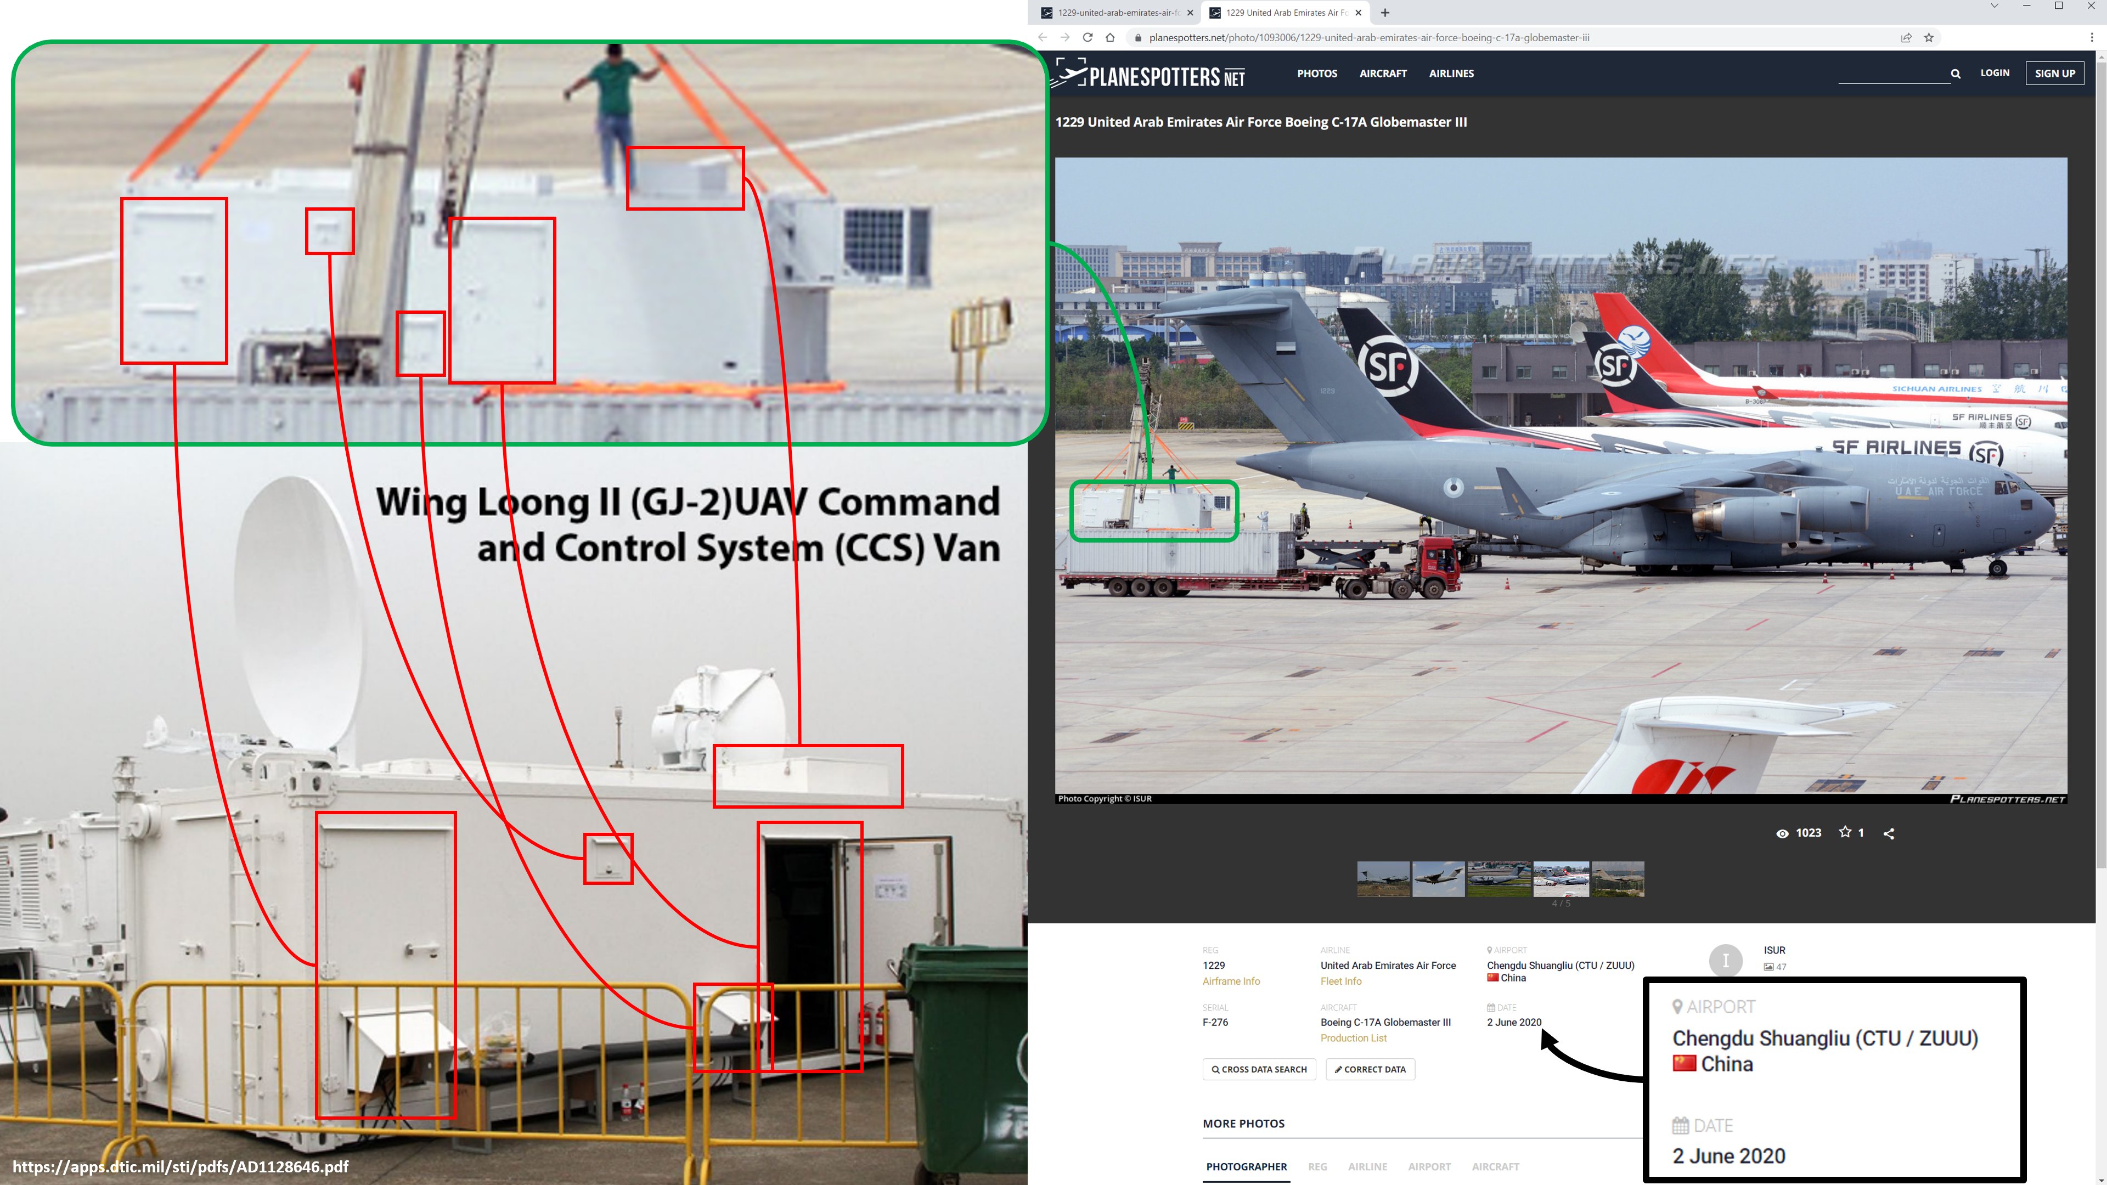Reload the planespotters page
The image size is (2107, 1185).
click(1087, 38)
